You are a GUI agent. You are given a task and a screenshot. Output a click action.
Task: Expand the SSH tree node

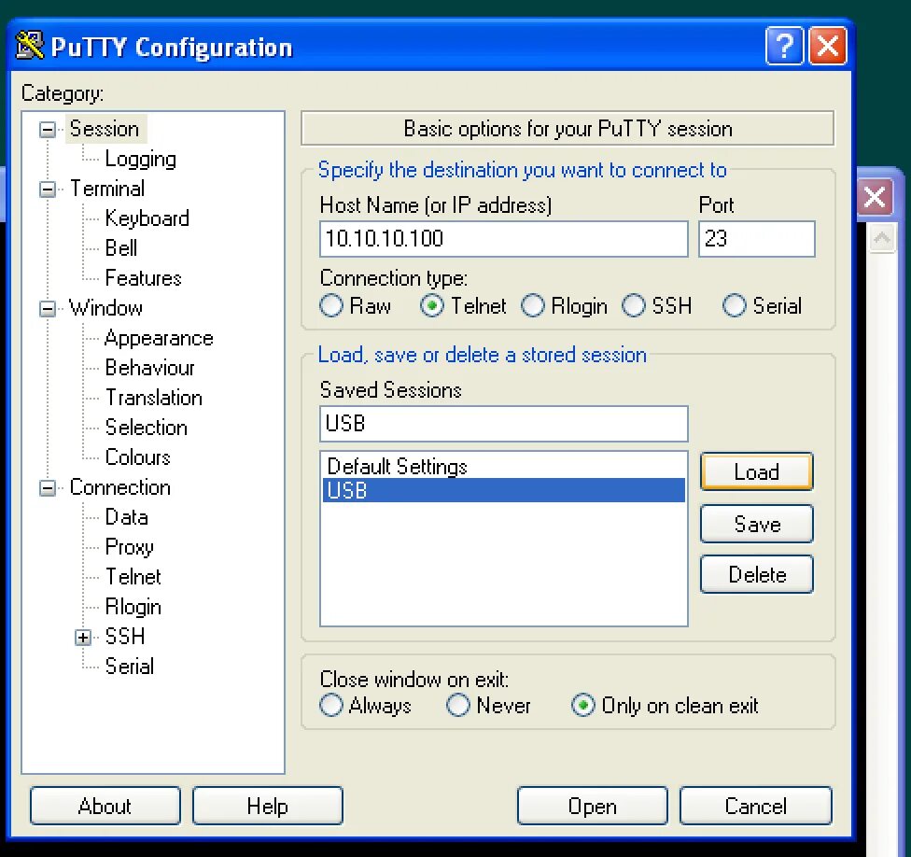[83, 637]
